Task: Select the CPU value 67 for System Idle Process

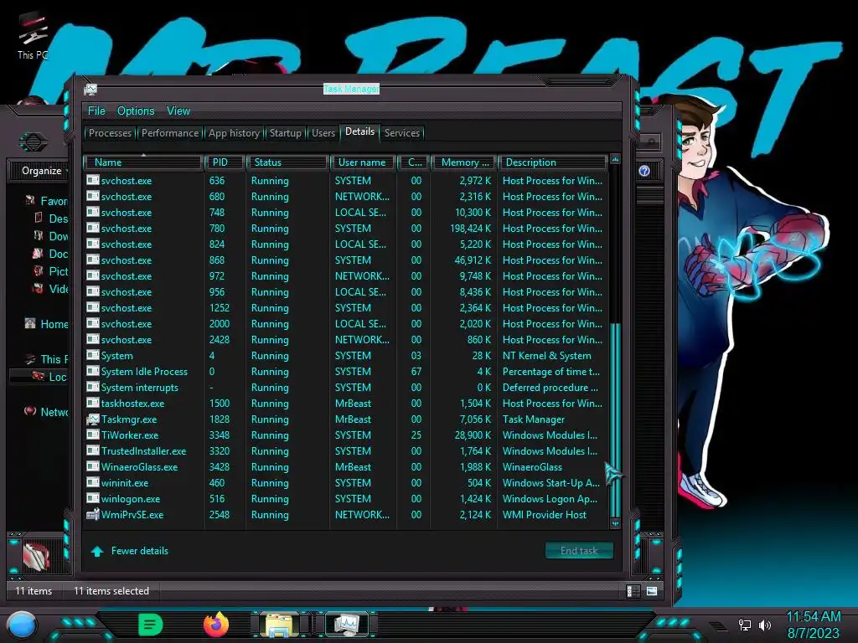Action: pyautogui.click(x=416, y=371)
